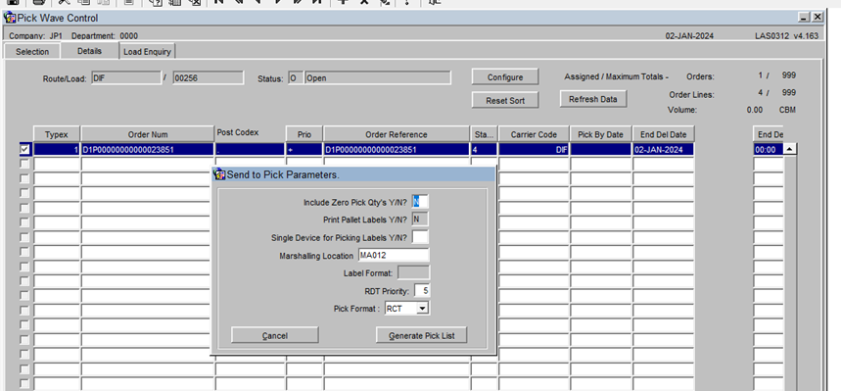
Task: Click the Carrier Code column header
Action: click(534, 134)
